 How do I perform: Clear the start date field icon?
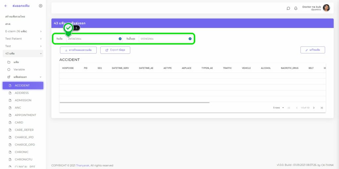[120, 39]
